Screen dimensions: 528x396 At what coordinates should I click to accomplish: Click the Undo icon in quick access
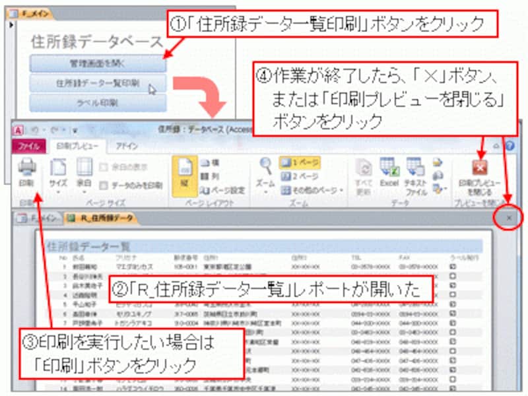click(x=35, y=129)
